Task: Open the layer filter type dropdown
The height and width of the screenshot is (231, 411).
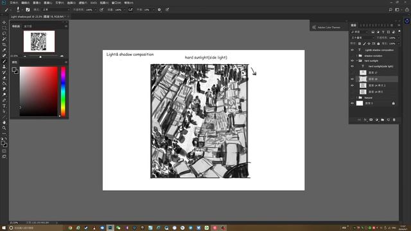Action: (360, 32)
